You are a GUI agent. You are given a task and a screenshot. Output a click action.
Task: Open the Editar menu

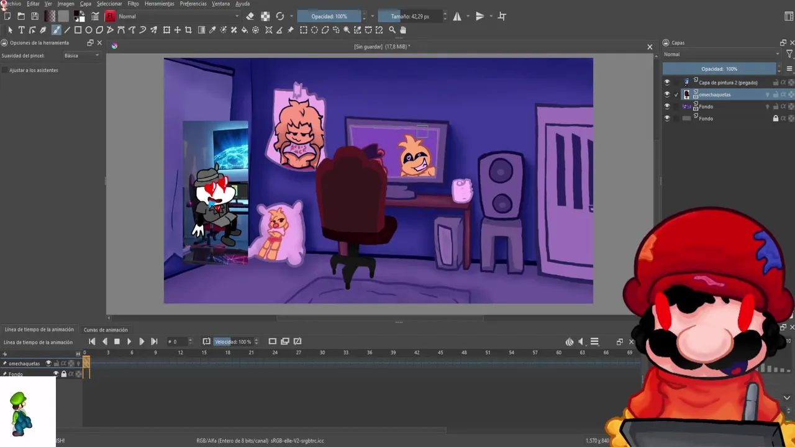pos(33,4)
